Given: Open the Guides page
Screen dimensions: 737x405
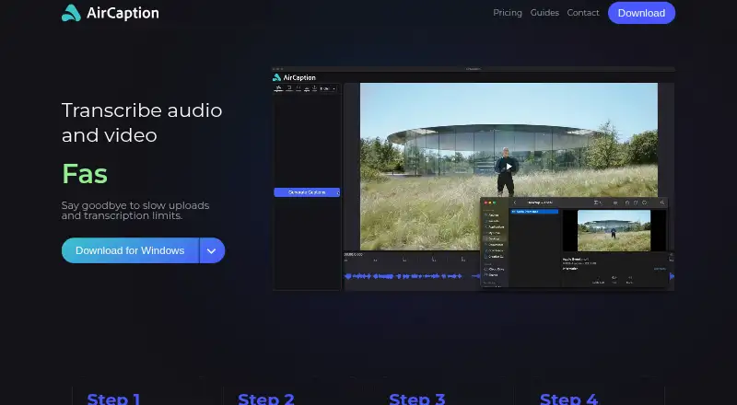Looking at the screenshot, I should pyautogui.click(x=544, y=13).
